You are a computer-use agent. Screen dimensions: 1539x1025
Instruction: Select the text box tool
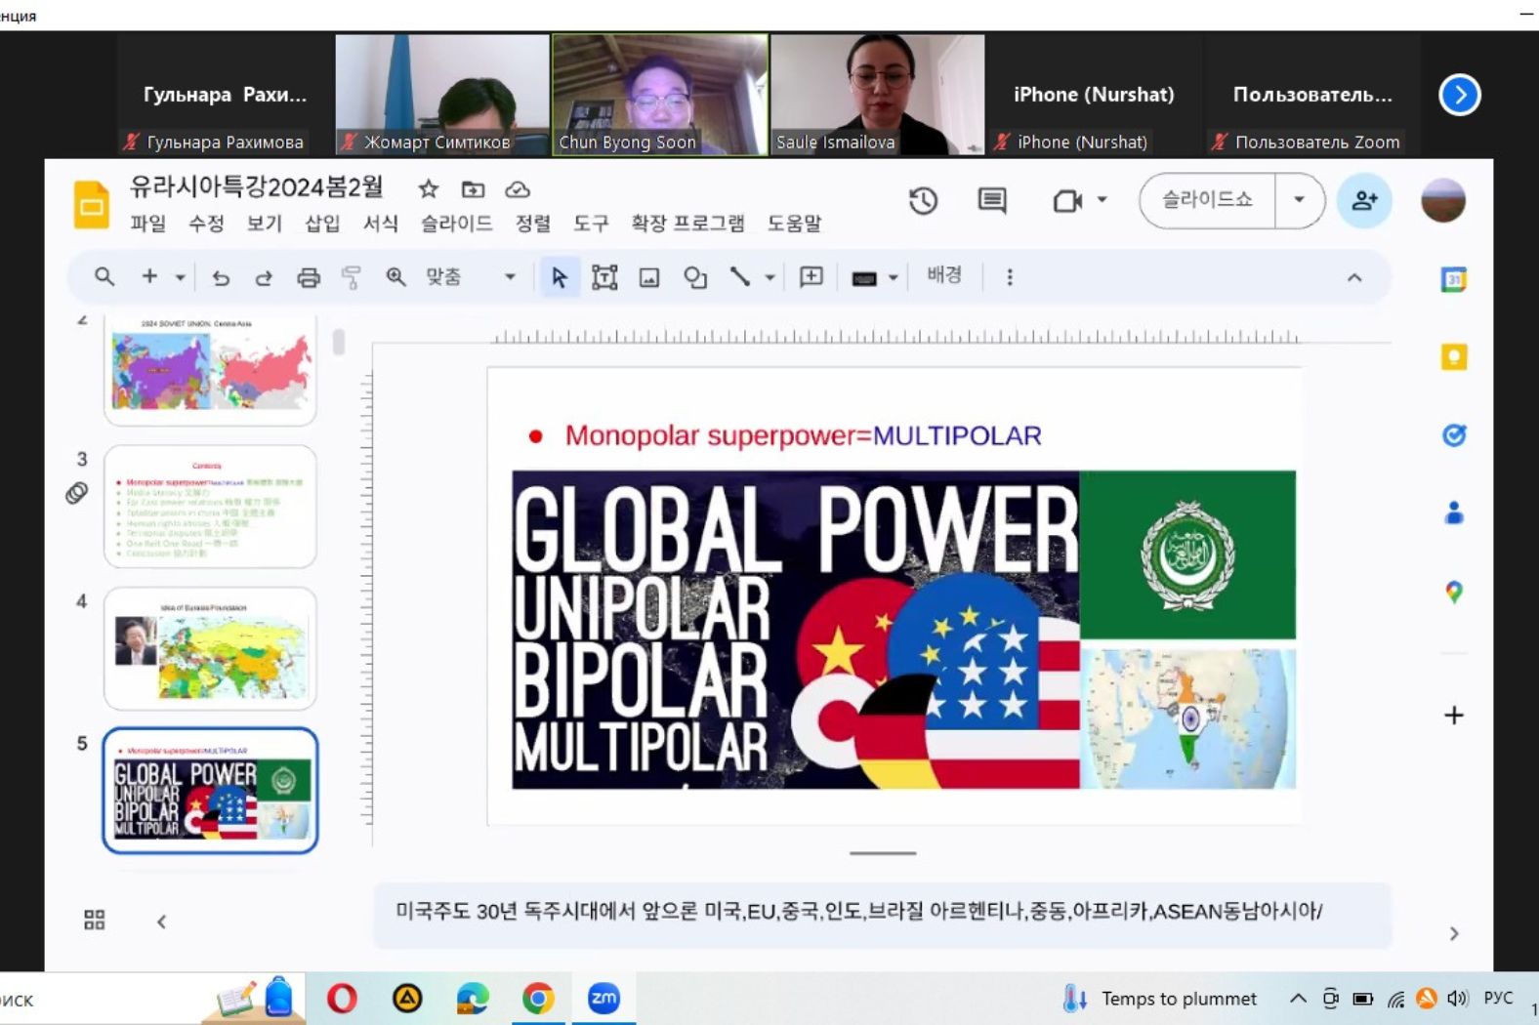604,278
